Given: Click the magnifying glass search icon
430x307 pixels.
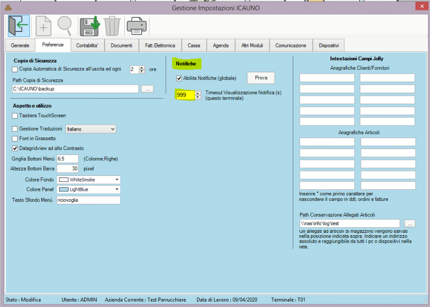Looking at the screenshot, I should tap(65, 25).
